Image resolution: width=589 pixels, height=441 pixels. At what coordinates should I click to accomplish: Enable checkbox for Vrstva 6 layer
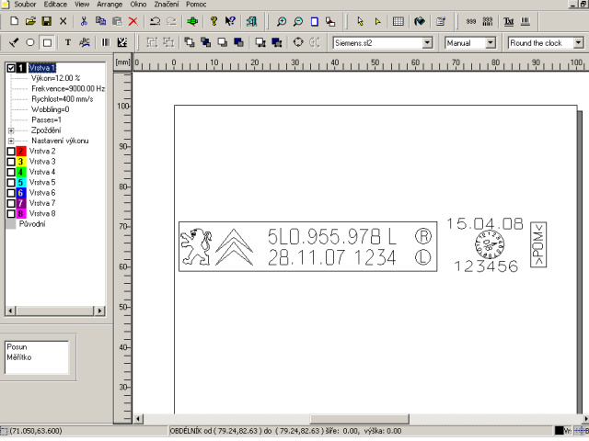(x=11, y=193)
